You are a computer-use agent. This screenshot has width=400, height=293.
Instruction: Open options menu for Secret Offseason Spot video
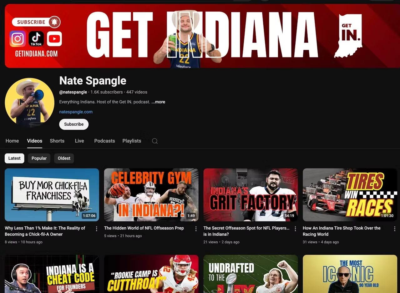point(295,229)
